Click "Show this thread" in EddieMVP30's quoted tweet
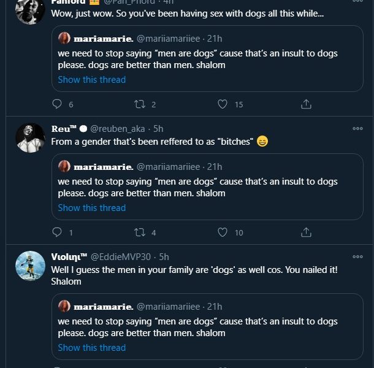Screen dimensions: 374x368 tap(92, 348)
